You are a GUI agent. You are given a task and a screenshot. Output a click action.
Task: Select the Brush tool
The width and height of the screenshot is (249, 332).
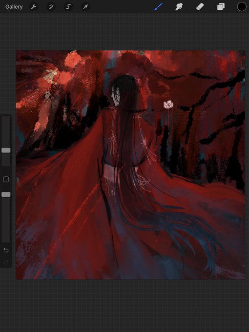click(x=158, y=7)
